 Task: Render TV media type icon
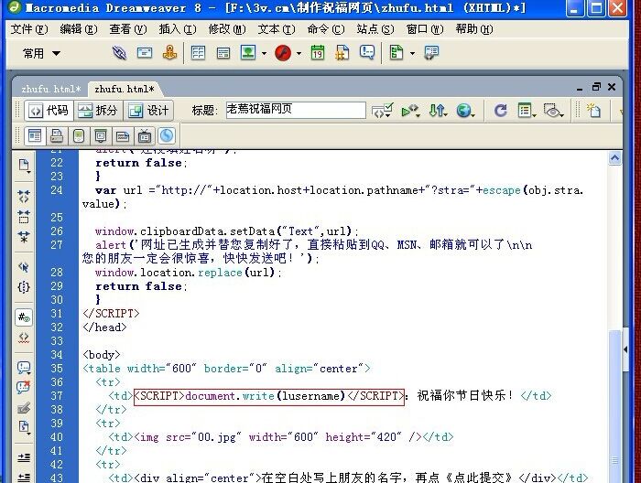pos(145,136)
